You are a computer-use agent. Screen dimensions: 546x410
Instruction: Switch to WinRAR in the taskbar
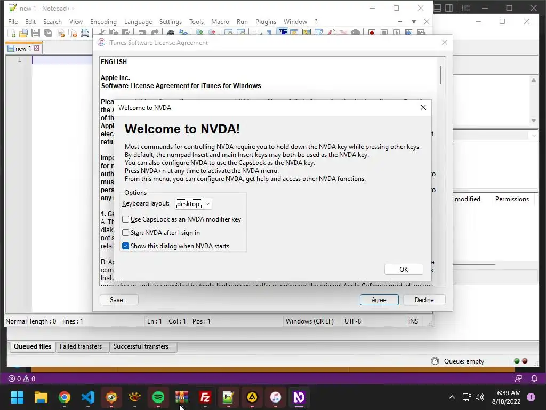pos(182,397)
